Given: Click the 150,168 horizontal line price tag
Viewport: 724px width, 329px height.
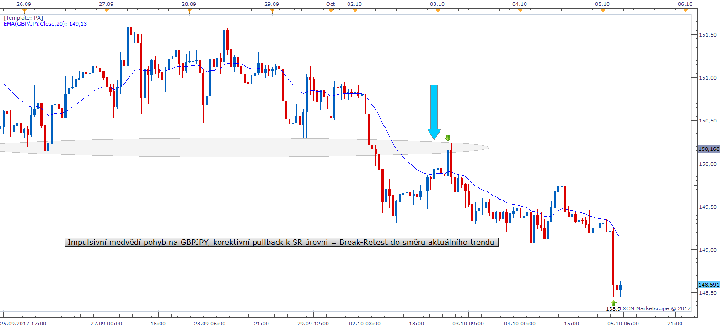Looking at the screenshot, I should 708,149.
